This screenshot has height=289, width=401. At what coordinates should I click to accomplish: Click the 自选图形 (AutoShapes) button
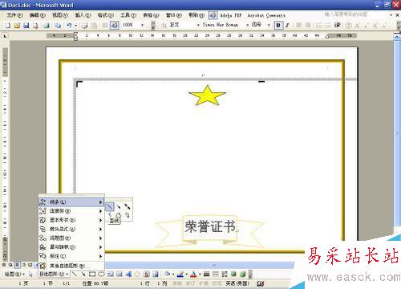tap(54, 275)
